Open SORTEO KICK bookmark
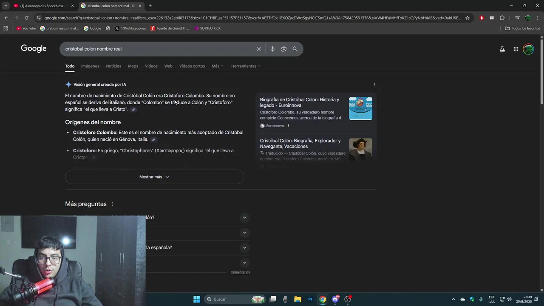This screenshot has height=306, width=544. pos(207,28)
